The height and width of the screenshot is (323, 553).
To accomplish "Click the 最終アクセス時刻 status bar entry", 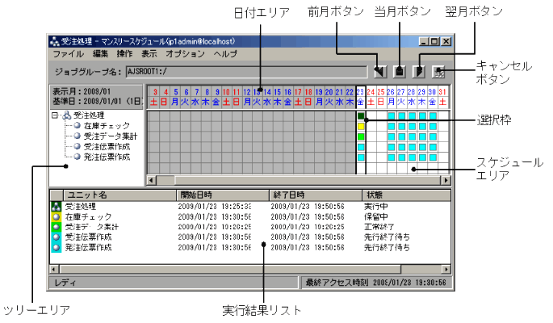I will pos(376,283).
